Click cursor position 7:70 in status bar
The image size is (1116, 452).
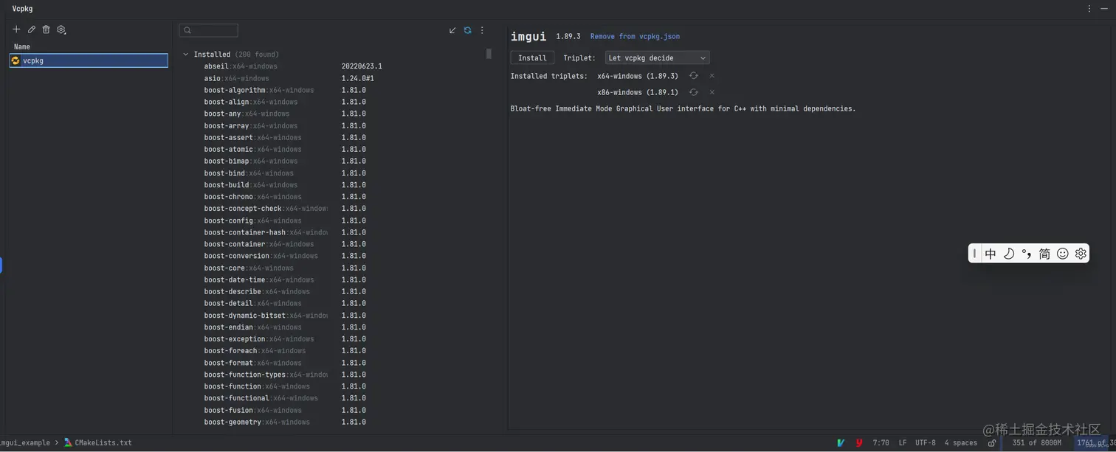(881, 443)
